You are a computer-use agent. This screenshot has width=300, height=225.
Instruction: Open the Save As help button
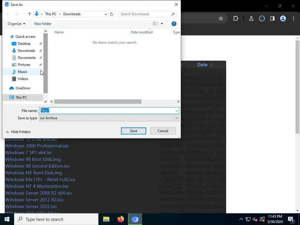click(x=174, y=24)
